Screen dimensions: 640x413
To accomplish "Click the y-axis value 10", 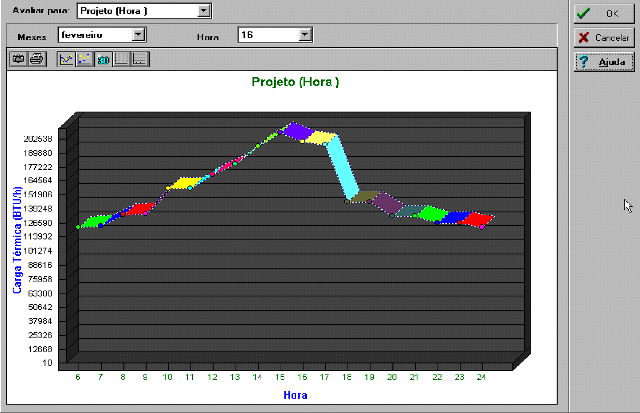I will tap(47, 363).
